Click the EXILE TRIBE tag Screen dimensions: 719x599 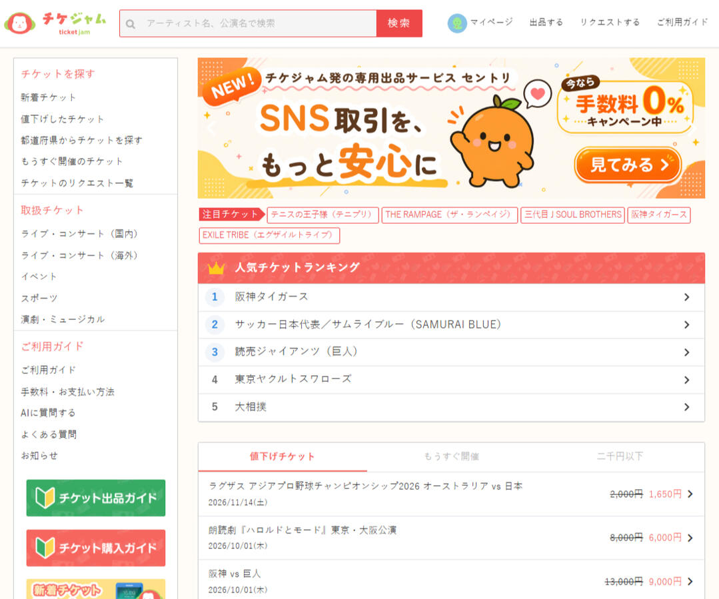tap(269, 235)
